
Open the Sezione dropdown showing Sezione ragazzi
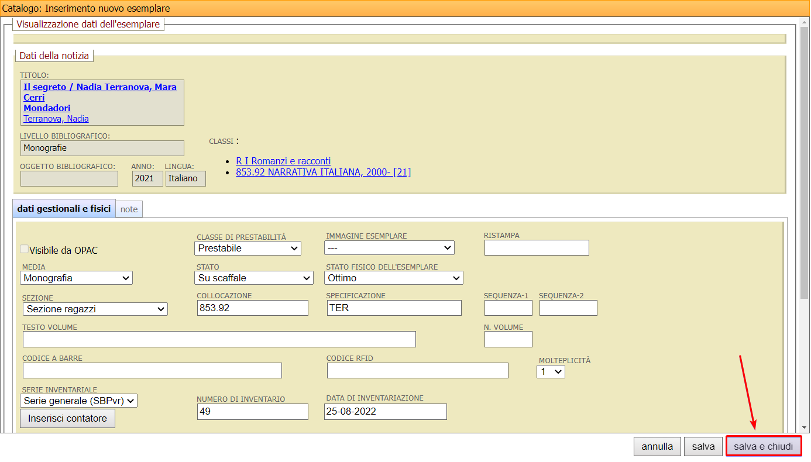pos(95,309)
